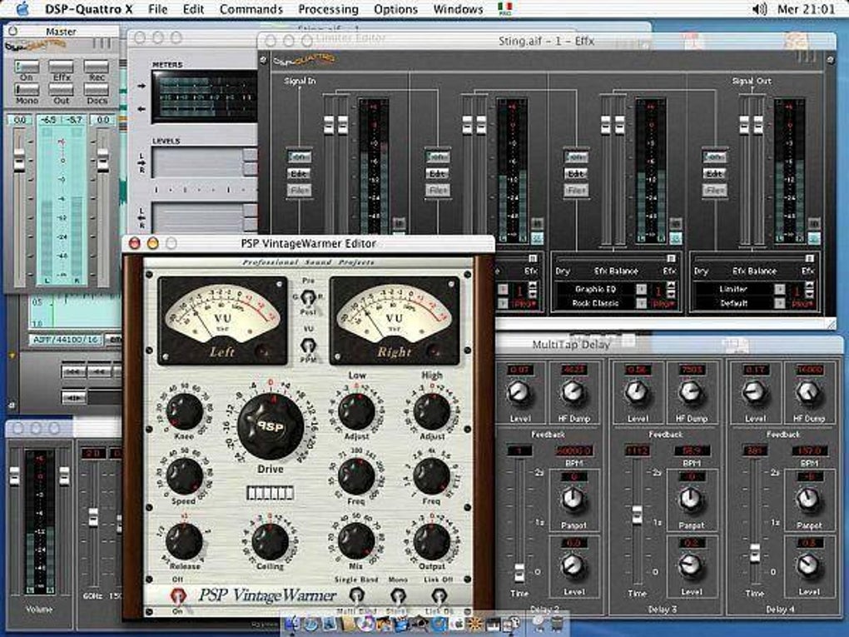Open the DSP-Quattro X application menu

89,9
